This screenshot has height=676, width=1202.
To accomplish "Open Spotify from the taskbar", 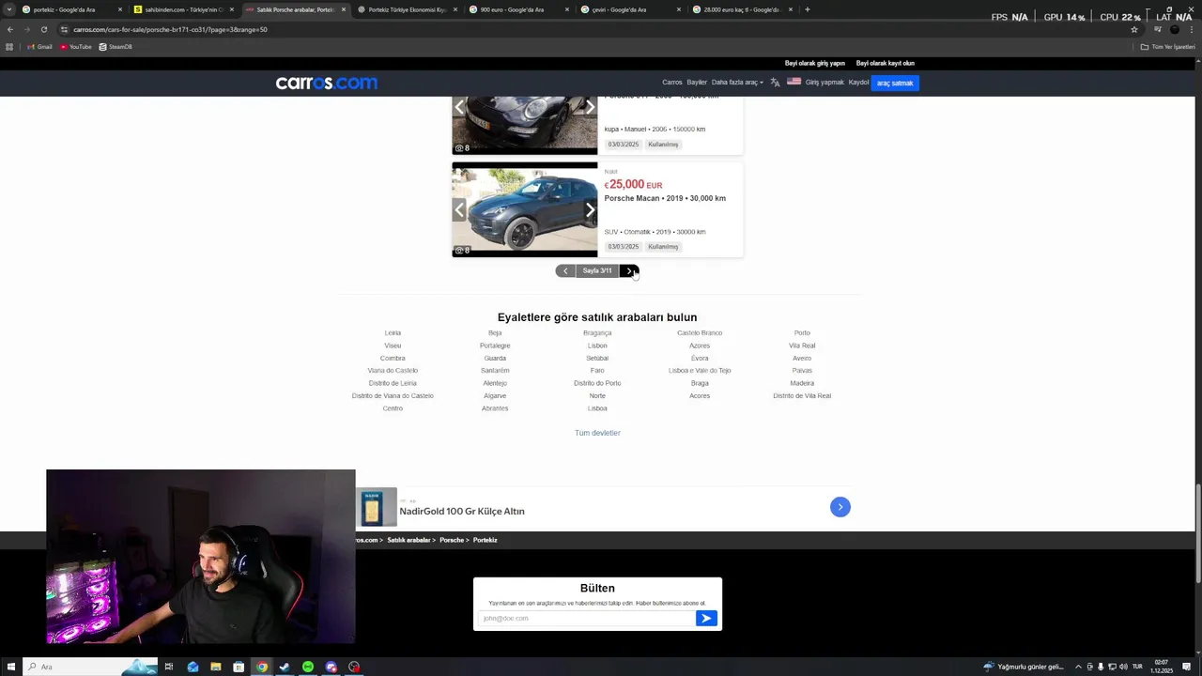I will point(308,667).
